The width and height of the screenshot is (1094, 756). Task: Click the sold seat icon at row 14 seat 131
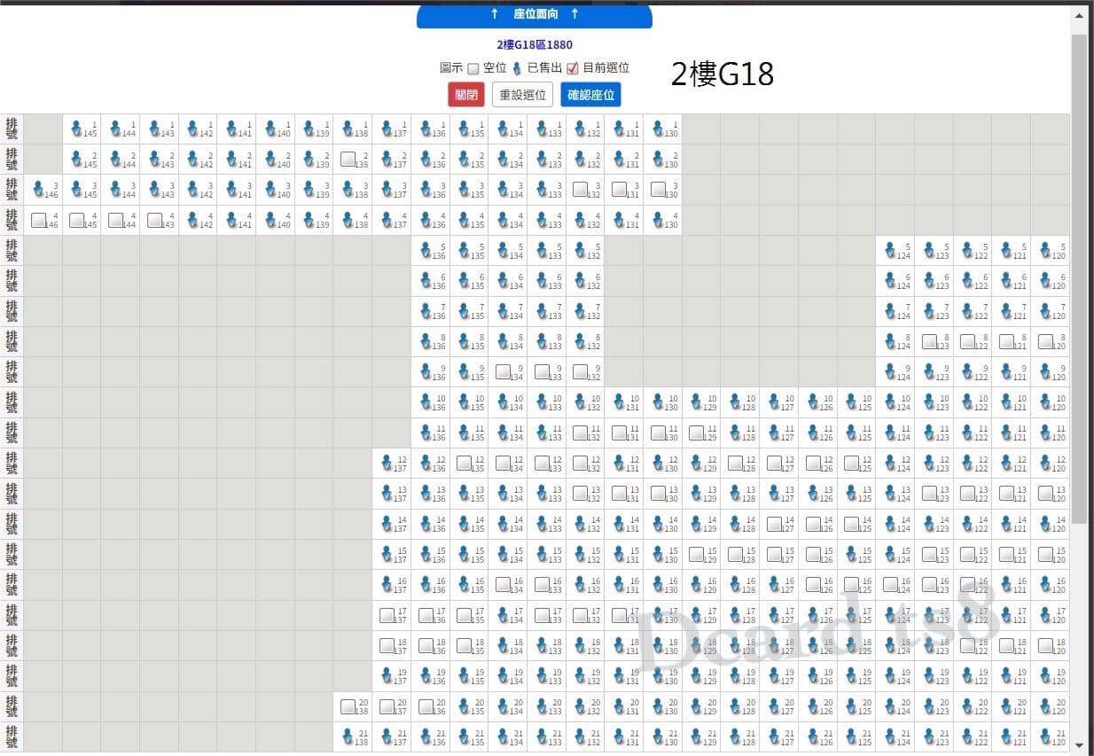(619, 524)
